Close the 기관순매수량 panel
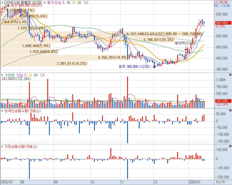Screen dimensions: 232x185 (x=230, y=146)
